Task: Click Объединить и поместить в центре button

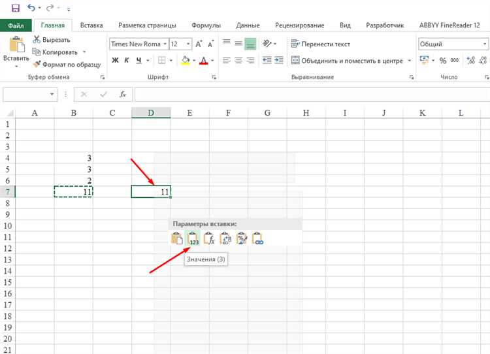Action: 347,61
